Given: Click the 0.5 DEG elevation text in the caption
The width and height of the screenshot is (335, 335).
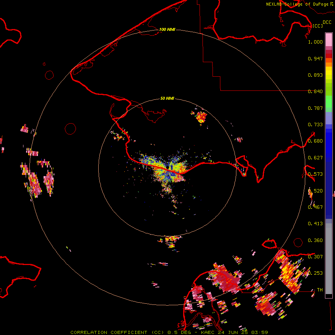Looking at the screenshot, I should coord(179,332).
